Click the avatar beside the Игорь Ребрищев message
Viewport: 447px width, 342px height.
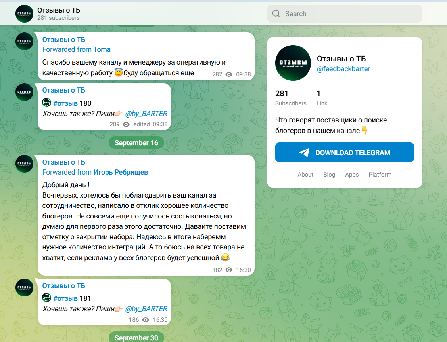click(24, 164)
